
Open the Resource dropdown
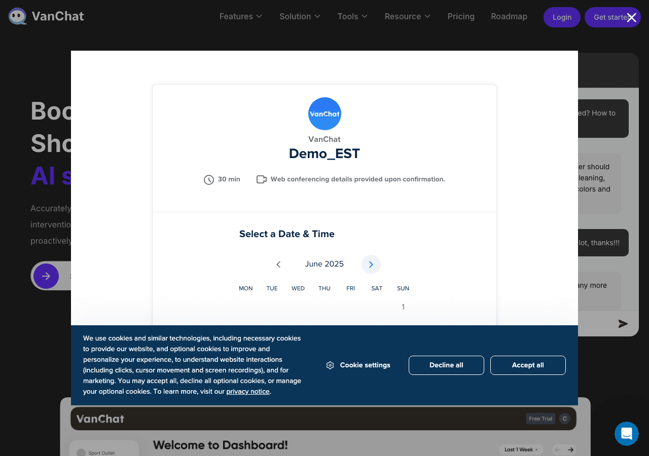[x=407, y=17]
